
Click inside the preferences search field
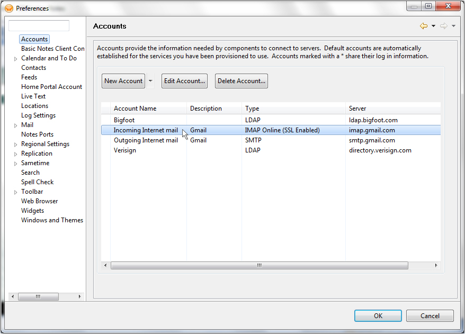38,25
